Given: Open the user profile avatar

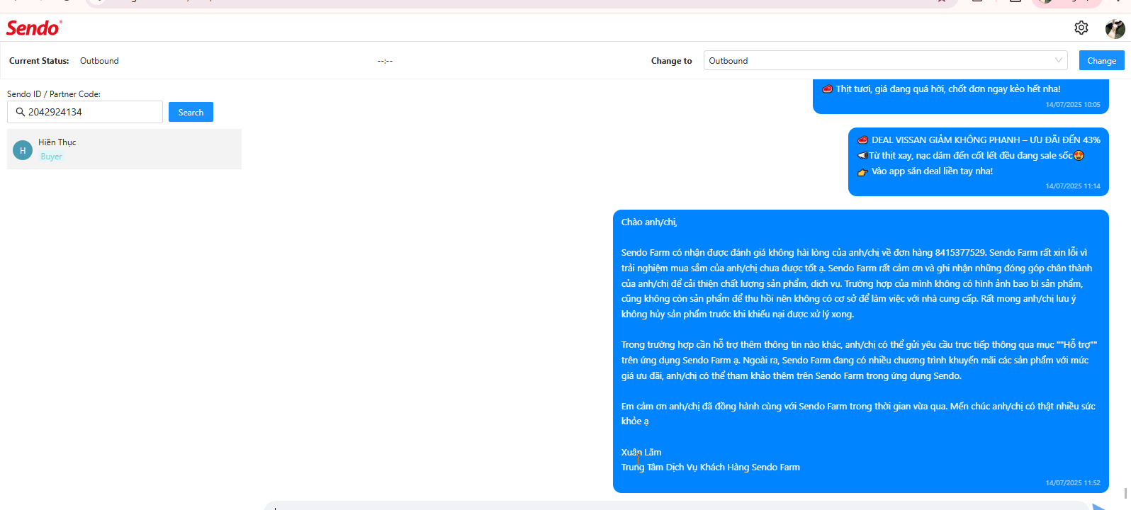Looking at the screenshot, I should pos(1115,28).
